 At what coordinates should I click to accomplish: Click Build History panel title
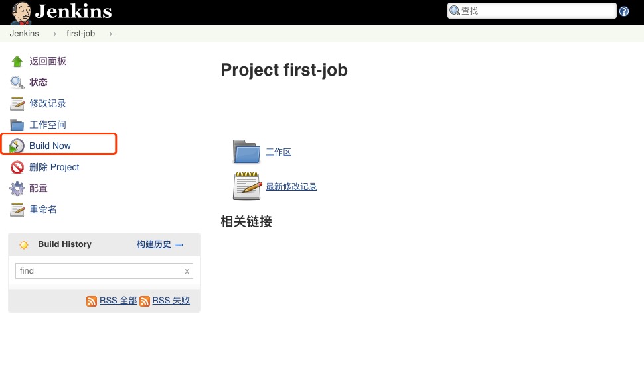point(64,244)
